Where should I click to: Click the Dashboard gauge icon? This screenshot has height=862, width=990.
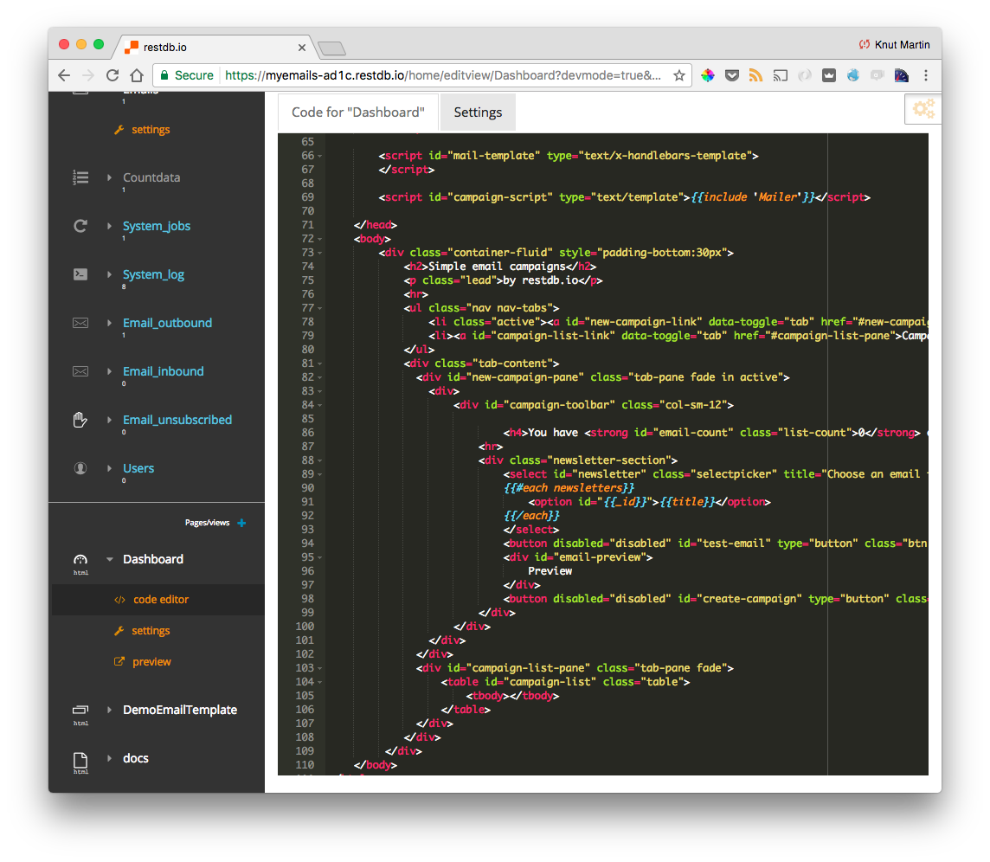click(x=80, y=559)
